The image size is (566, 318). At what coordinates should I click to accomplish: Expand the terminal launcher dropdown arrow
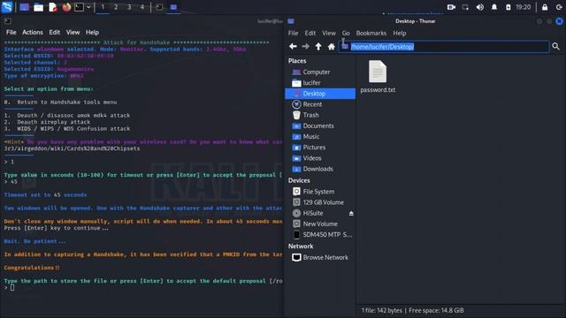coord(88,7)
